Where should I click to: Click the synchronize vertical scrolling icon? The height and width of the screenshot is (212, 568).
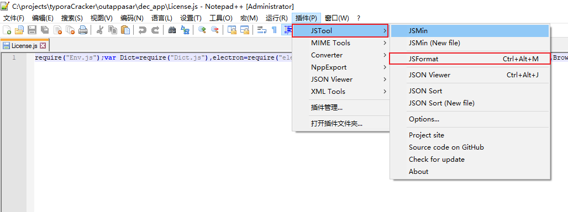(232, 30)
